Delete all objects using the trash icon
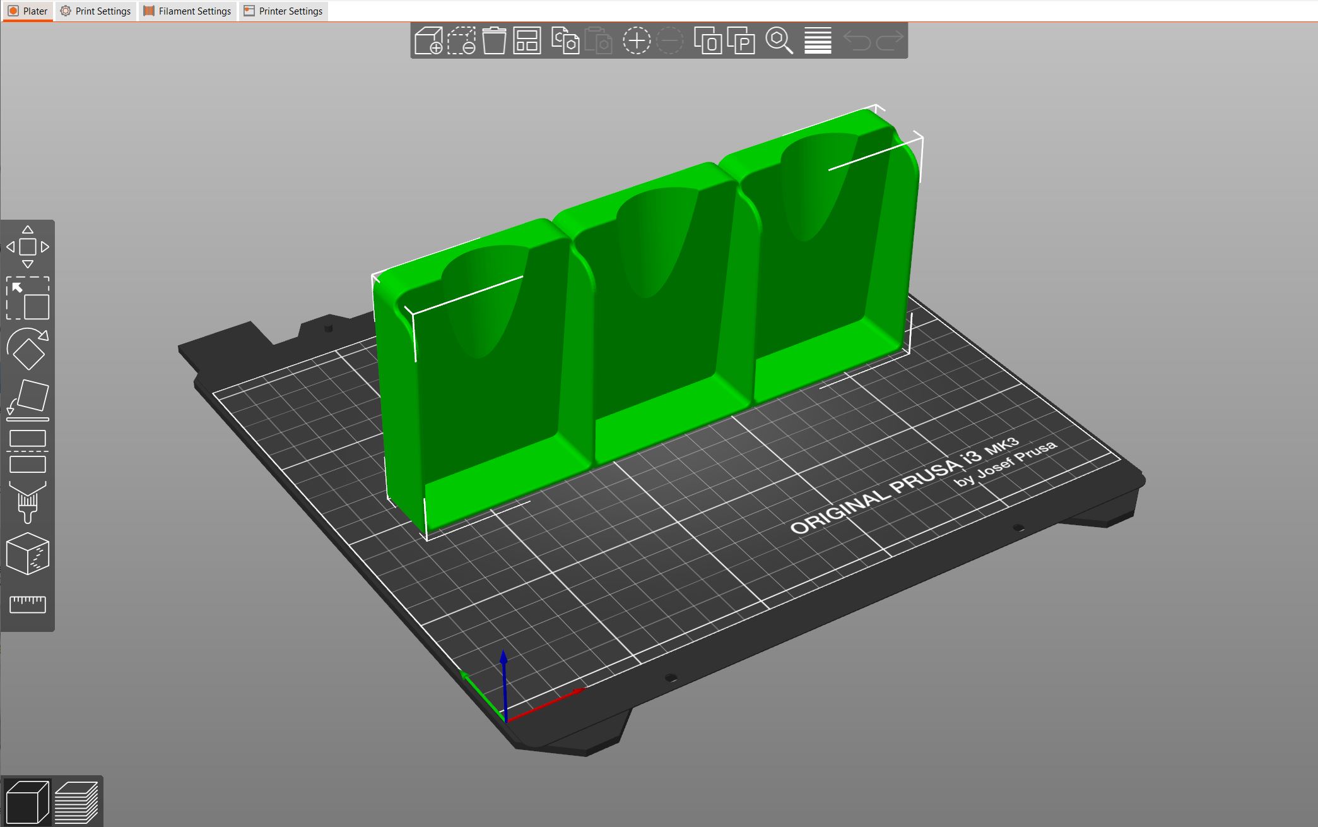The height and width of the screenshot is (827, 1318). pyautogui.click(x=496, y=41)
